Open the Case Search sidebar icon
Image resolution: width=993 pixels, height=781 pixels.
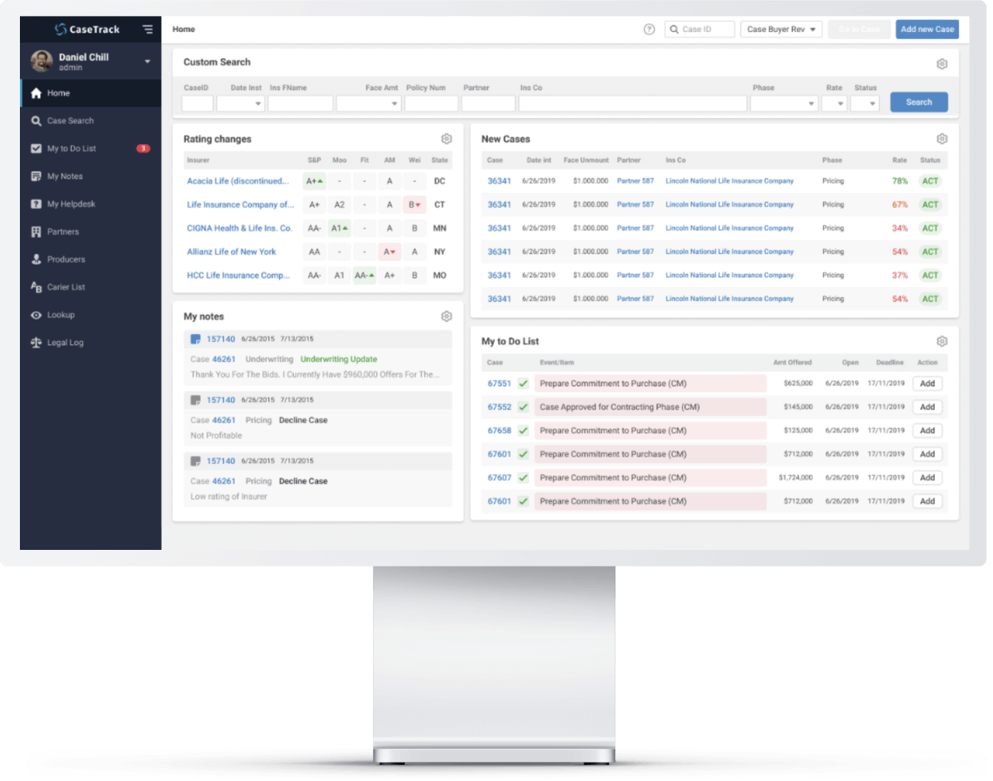pyautogui.click(x=36, y=120)
